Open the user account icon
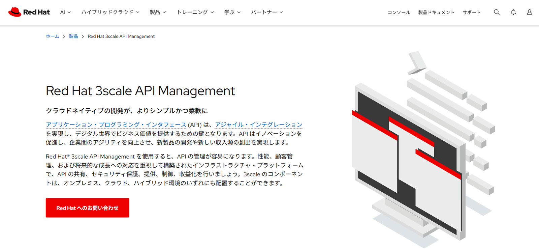The height and width of the screenshot is (249, 539). pyautogui.click(x=530, y=12)
